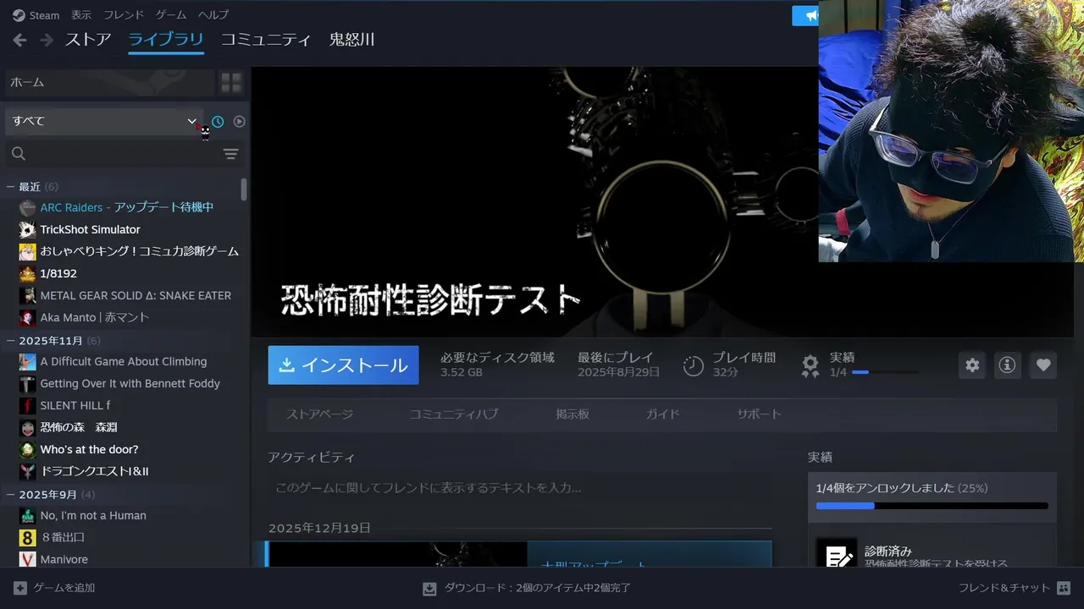Open the ストアページ link
Image resolution: width=1084 pixels, height=609 pixels.
point(319,414)
